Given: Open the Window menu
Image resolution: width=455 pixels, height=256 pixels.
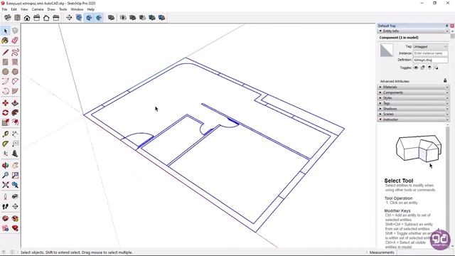Looking at the screenshot, I should [77, 9].
